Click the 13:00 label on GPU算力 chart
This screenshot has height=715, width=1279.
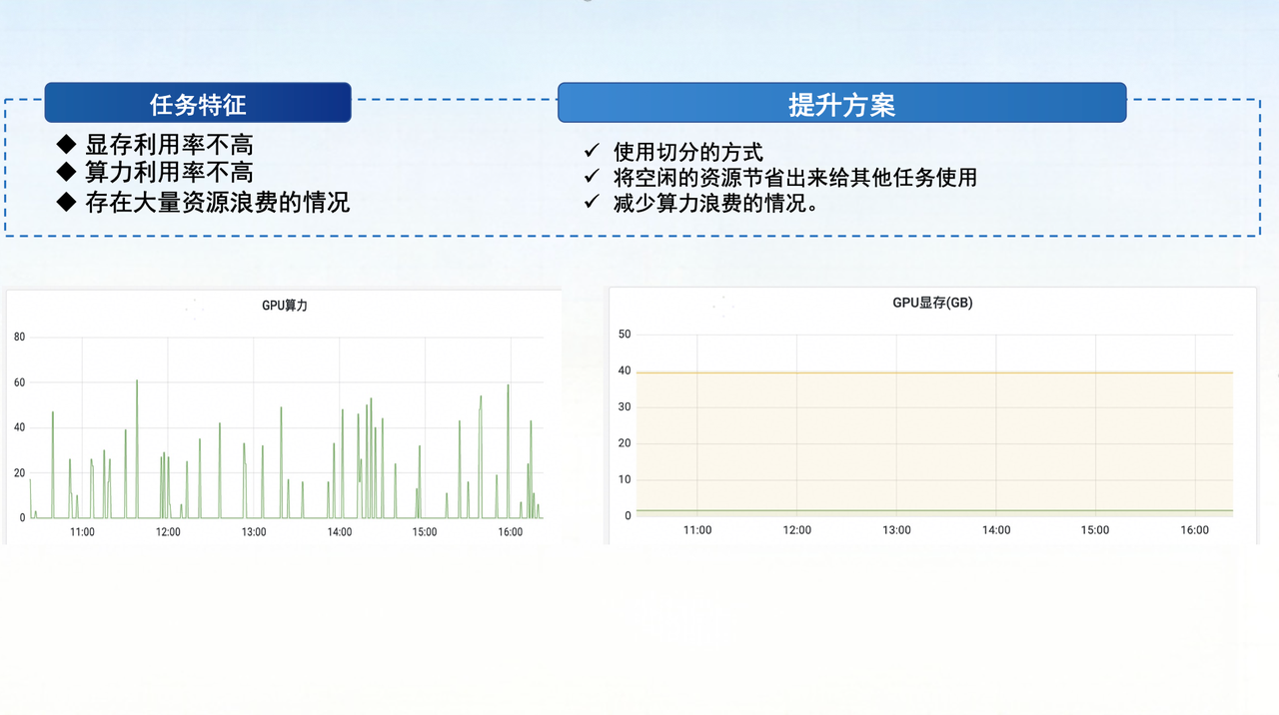point(254,532)
